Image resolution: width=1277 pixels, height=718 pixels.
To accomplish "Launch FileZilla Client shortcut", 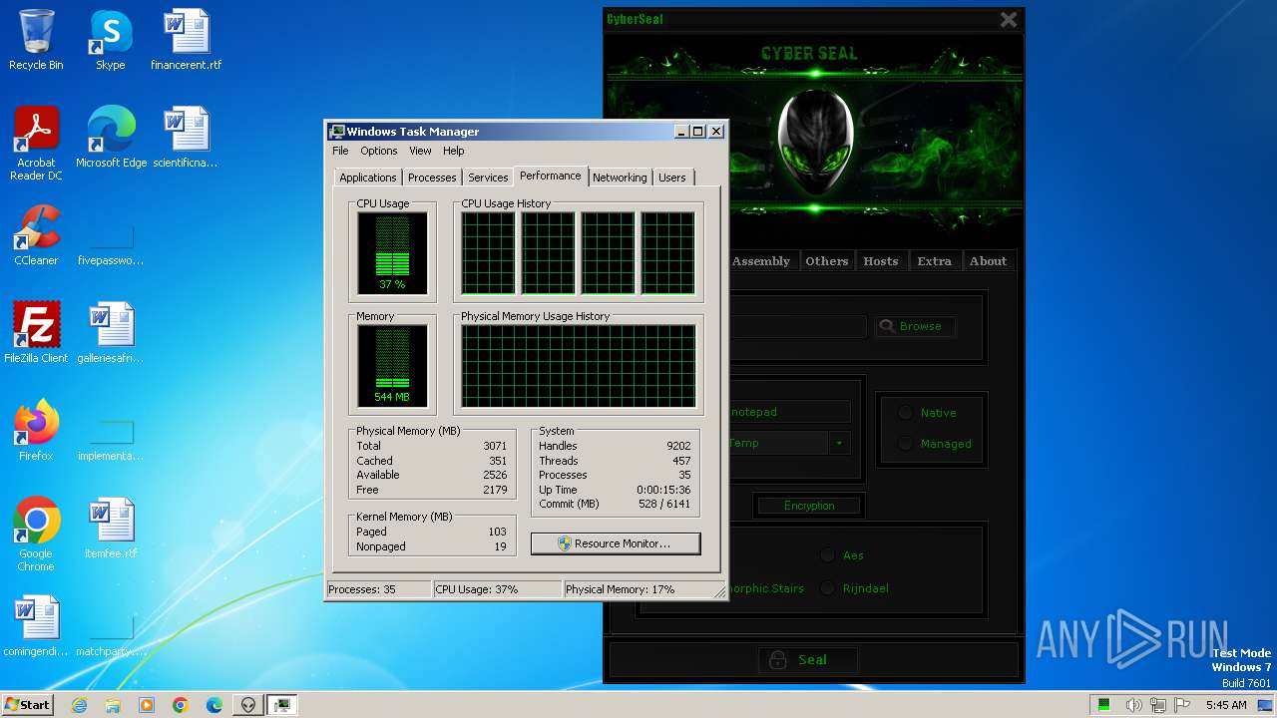I will point(36,333).
